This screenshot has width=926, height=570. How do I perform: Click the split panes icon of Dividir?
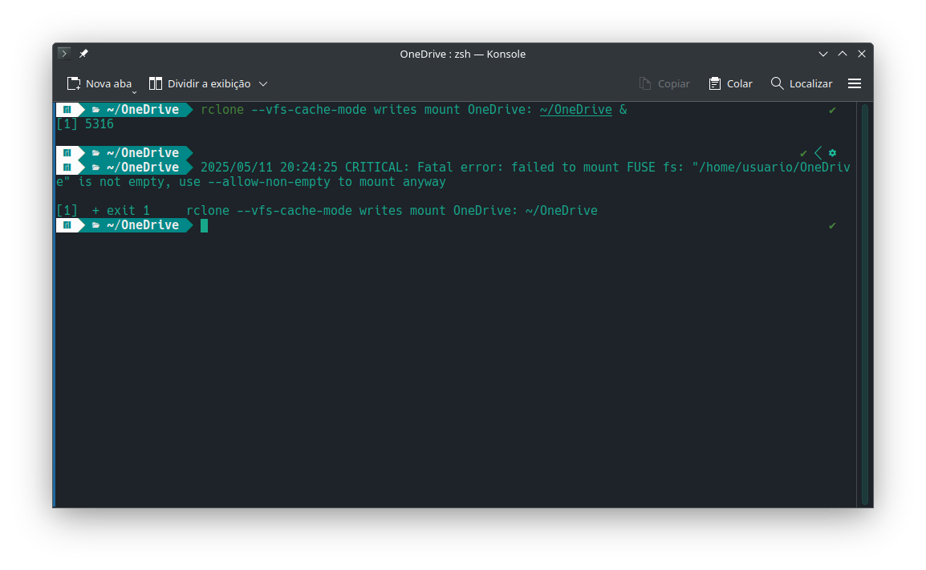coord(156,84)
